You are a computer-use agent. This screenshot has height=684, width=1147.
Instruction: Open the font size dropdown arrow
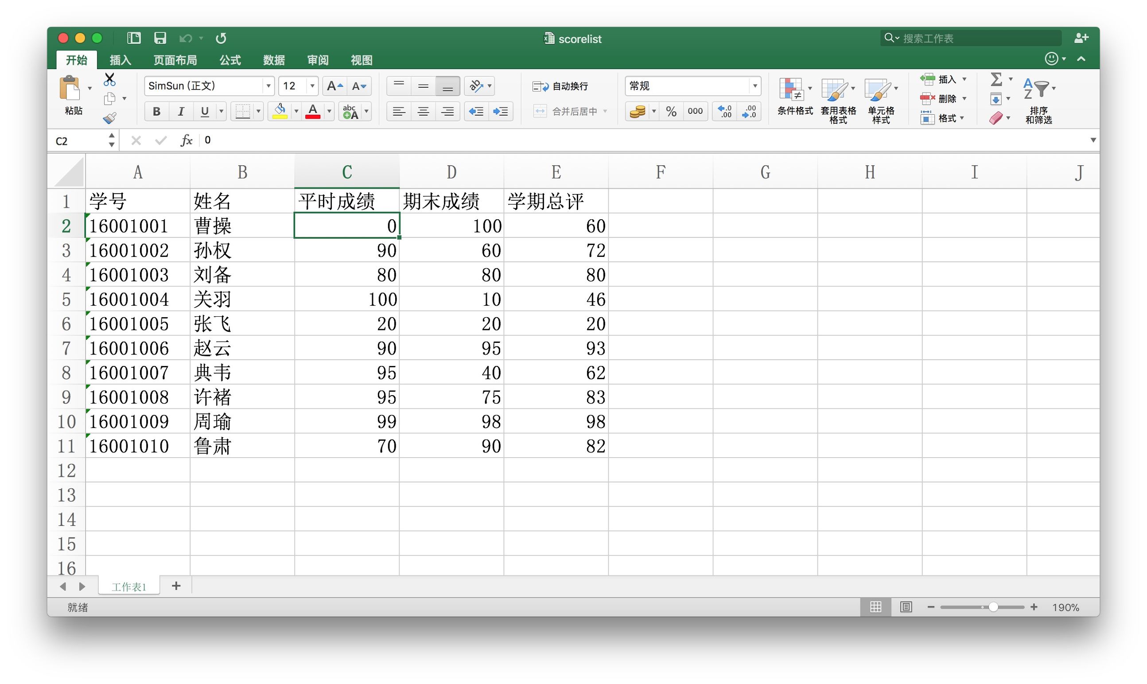point(312,86)
